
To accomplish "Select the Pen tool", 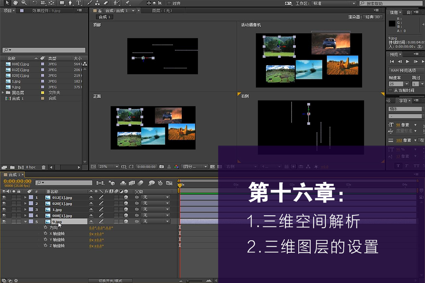I will point(70,3).
